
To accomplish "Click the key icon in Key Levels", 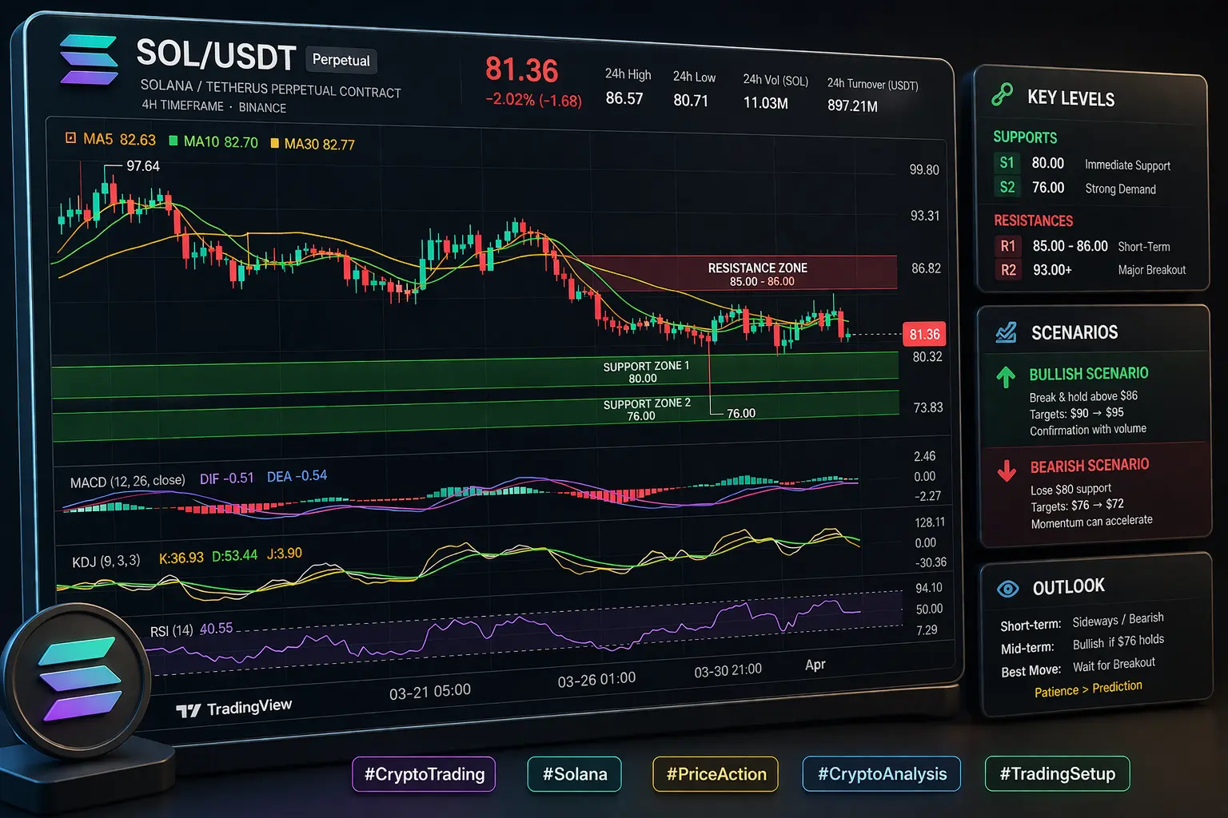I will click(1002, 94).
